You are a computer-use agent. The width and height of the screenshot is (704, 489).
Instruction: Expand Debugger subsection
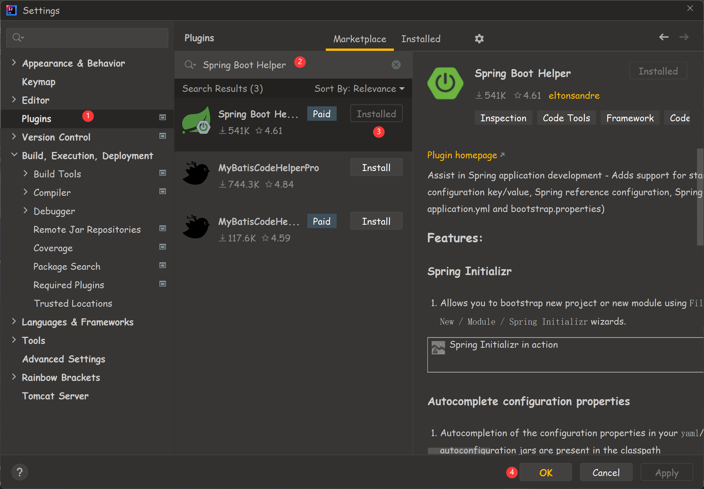pos(25,210)
